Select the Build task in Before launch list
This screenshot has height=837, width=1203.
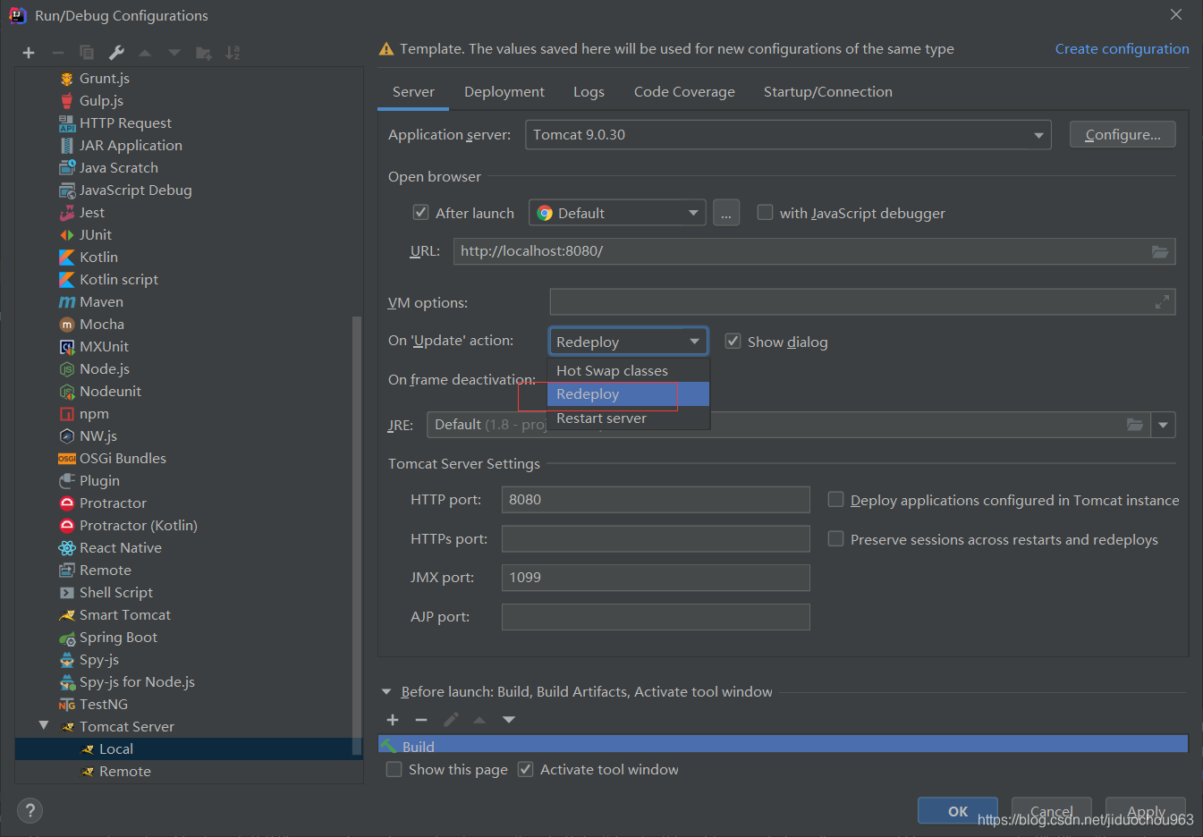[x=783, y=744]
